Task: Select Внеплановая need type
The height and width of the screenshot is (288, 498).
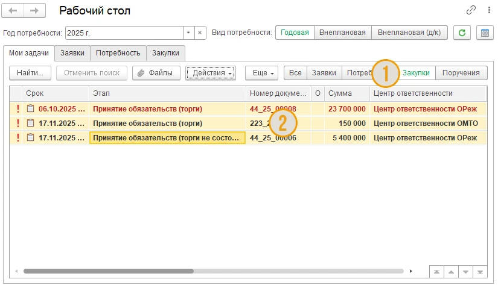Action: coord(342,33)
